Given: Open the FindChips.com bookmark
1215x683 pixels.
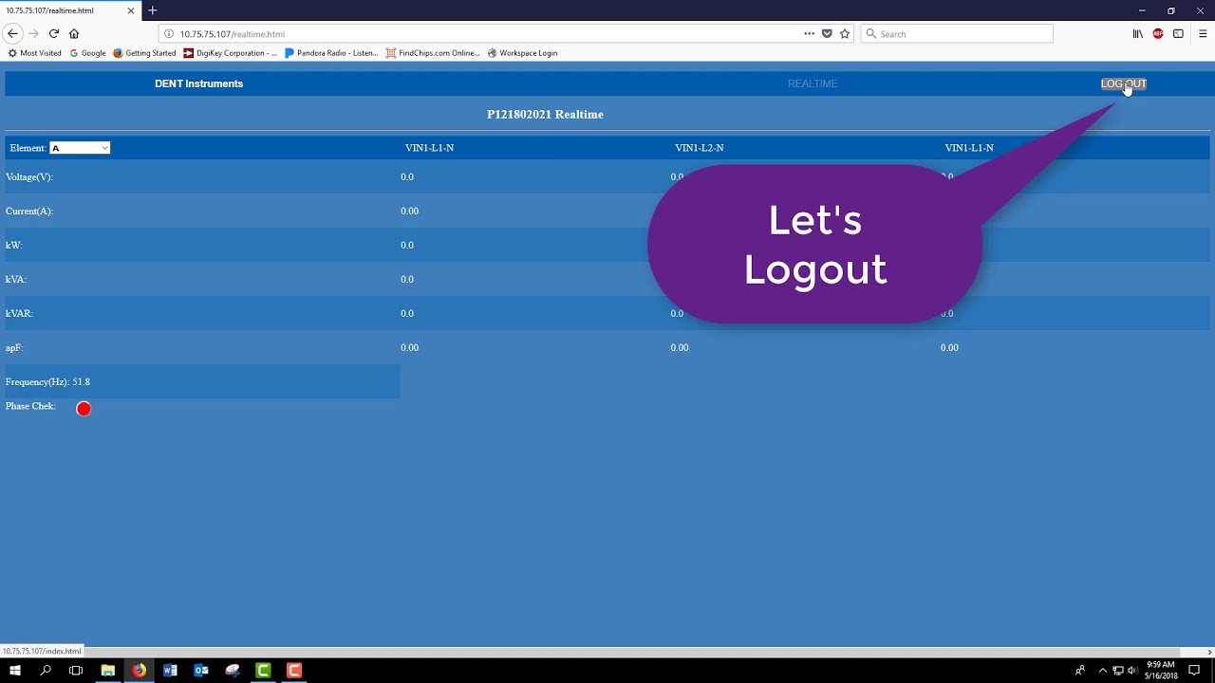Looking at the screenshot, I should click(x=433, y=53).
